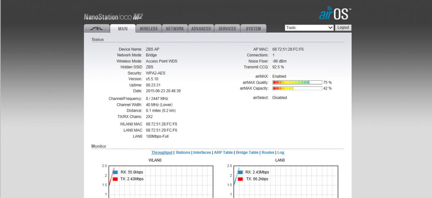
Task: Show the Throughput monitor
Action: [x=162, y=152]
